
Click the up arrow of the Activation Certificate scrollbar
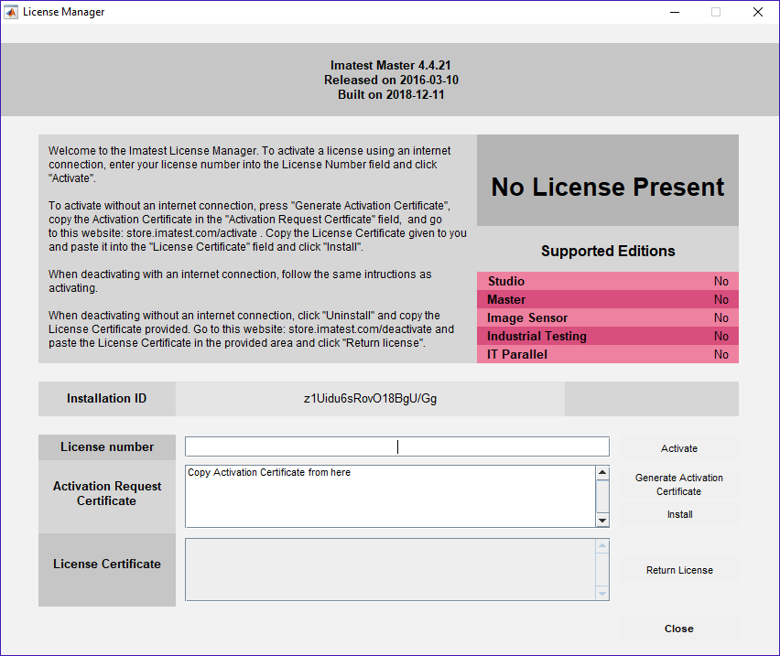(602, 472)
